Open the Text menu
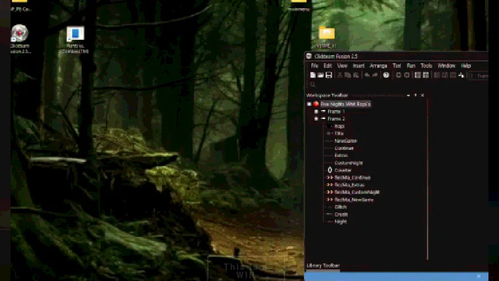The image size is (499, 281). (397, 66)
